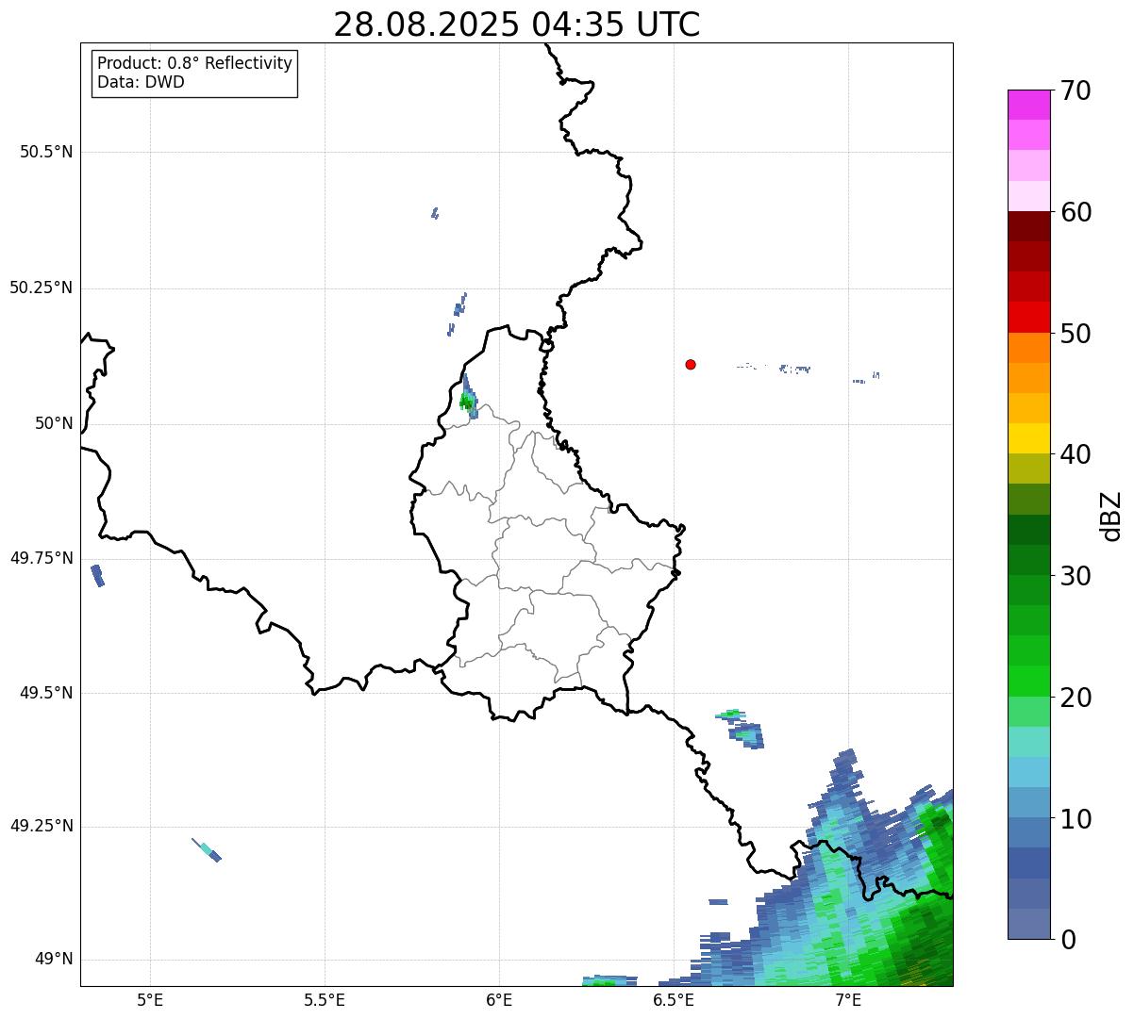Click the 49°N latitude label
Screen dimensions: 1134x1019
coord(54,959)
